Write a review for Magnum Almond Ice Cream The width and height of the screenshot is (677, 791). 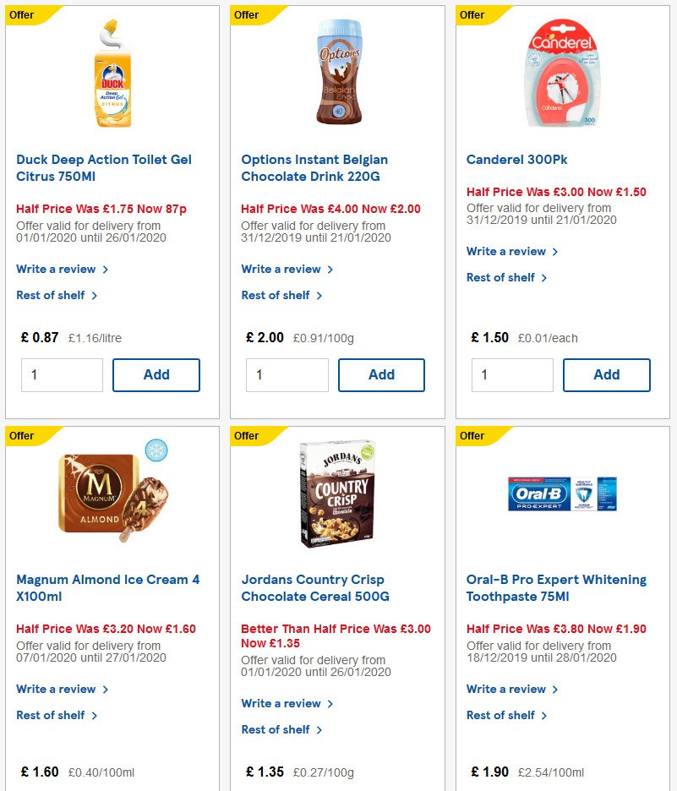point(57,689)
